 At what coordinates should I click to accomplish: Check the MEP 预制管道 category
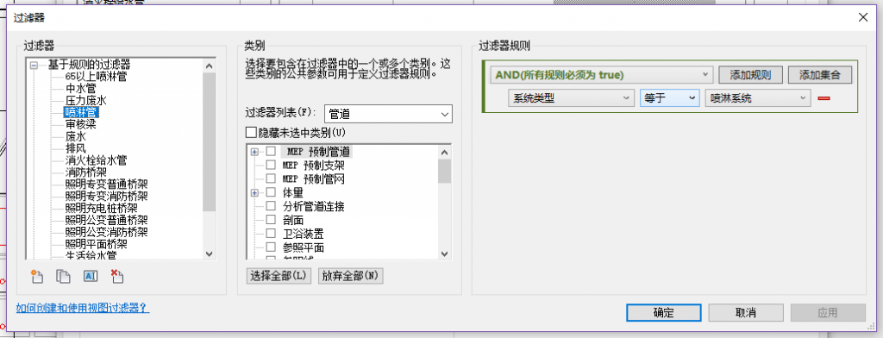click(271, 152)
